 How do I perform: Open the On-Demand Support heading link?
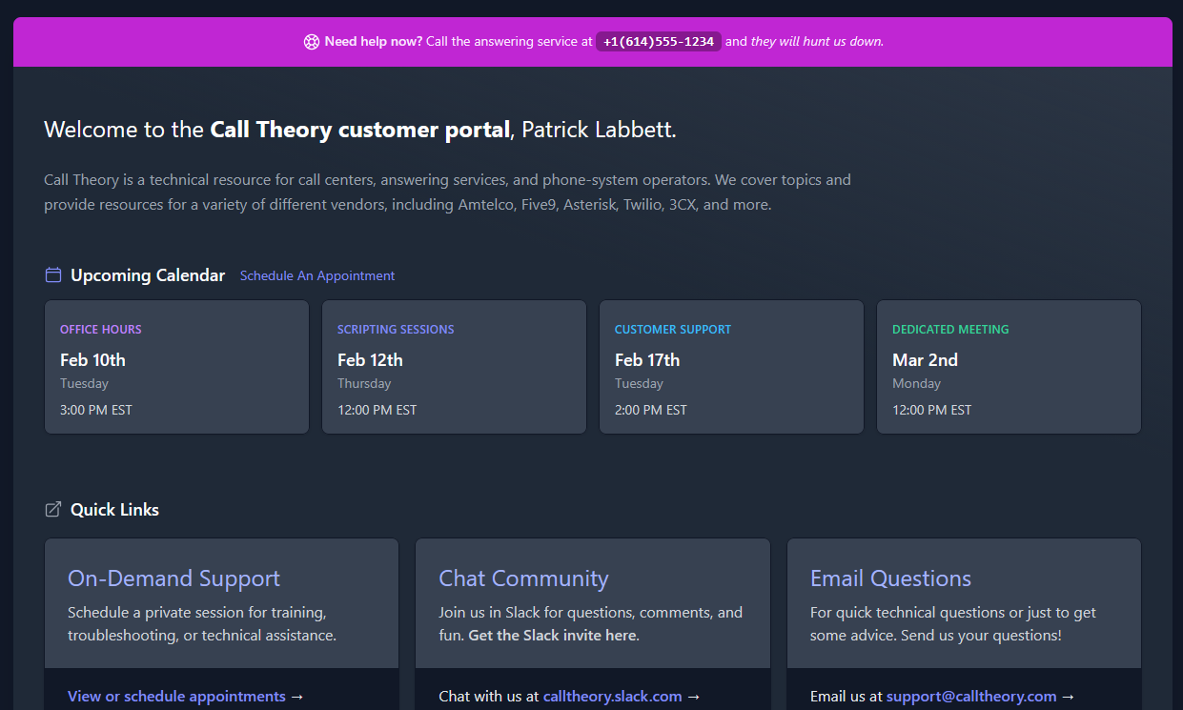[173, 578]
